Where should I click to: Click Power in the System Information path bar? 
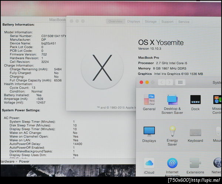pos(24,161)
